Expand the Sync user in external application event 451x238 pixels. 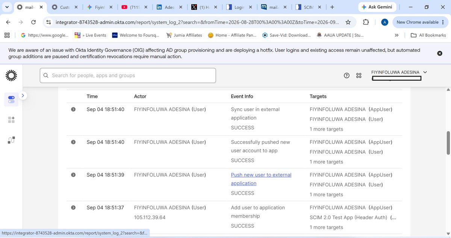point(73,109)
